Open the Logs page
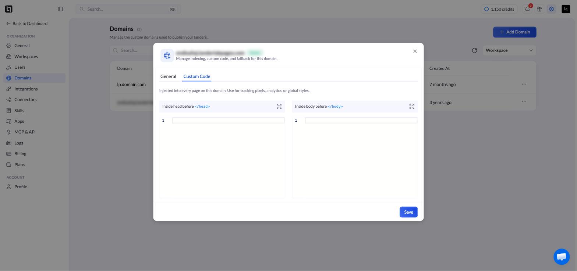Viewport: 577px width, 271px height. coord(34,143)
